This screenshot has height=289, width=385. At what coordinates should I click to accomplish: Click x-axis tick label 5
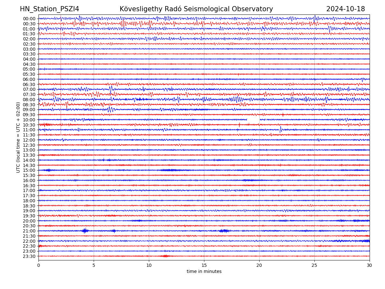[94, 266]
